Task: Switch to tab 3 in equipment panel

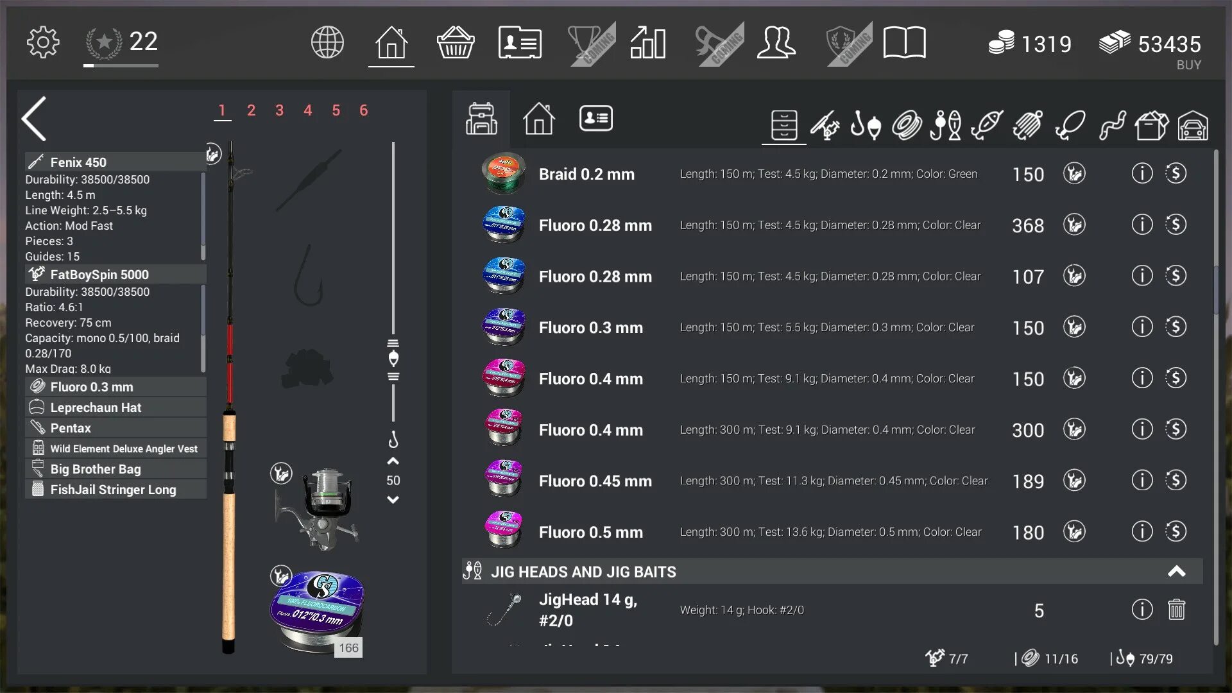Action: (x=279, y=110)
